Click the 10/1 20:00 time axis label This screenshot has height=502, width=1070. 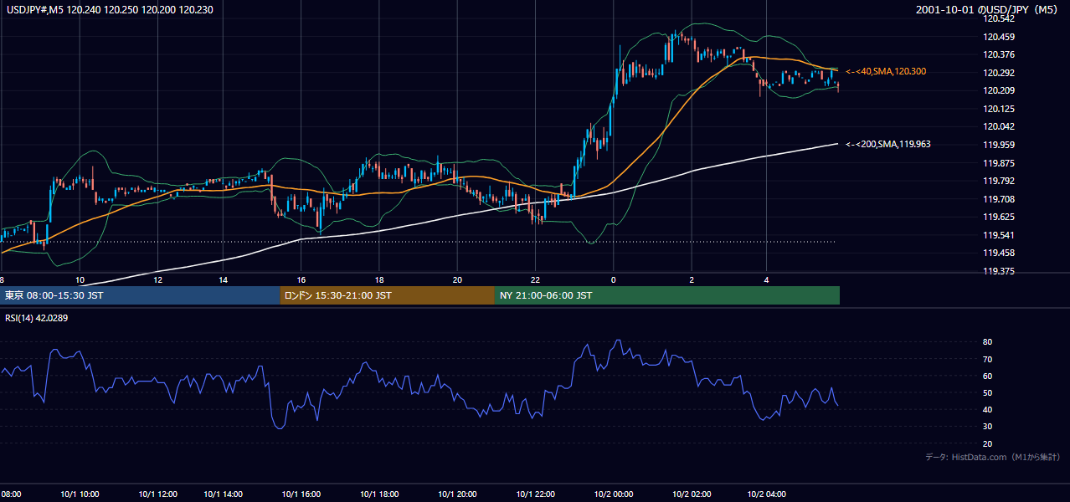[457, 494]
